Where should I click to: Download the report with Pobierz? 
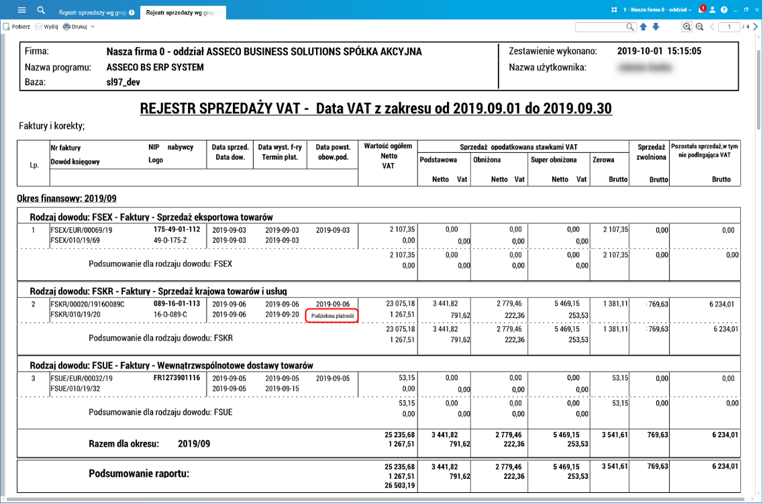tap(17, 27)
